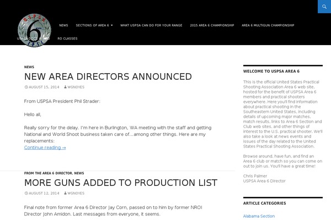Open the search magnifier icon

tap(324, 7)
